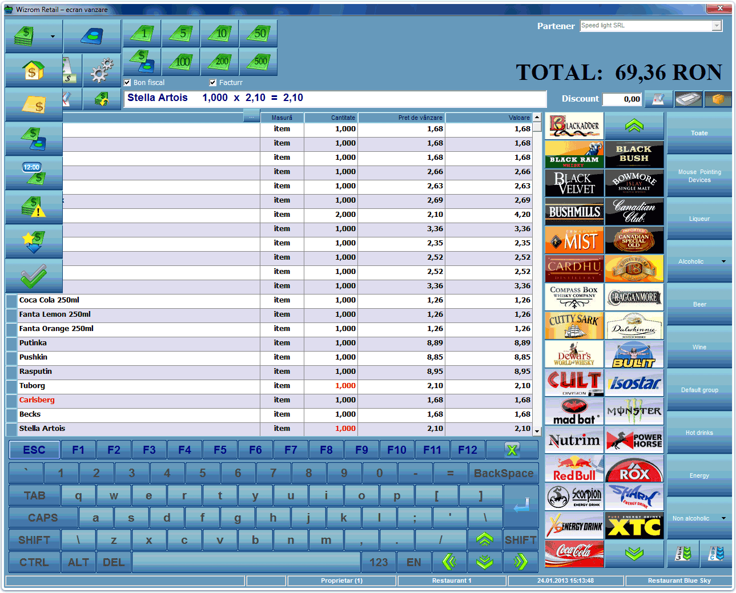
Task: Click the 1 banknote quick-cash button
Action: coord(142,34)
